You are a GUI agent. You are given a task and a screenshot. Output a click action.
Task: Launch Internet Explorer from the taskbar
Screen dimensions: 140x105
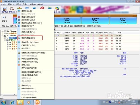(x=12, y=102)
